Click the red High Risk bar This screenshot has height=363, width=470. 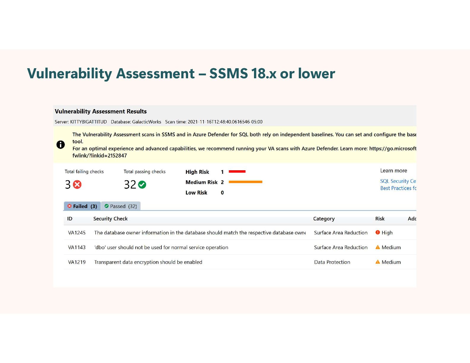tap(237, 171)
